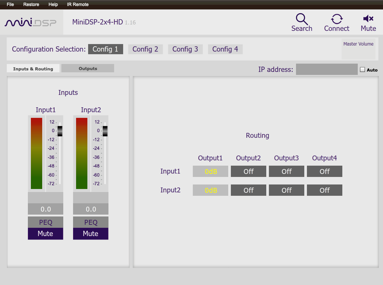Open the File menu

(10, 5)
